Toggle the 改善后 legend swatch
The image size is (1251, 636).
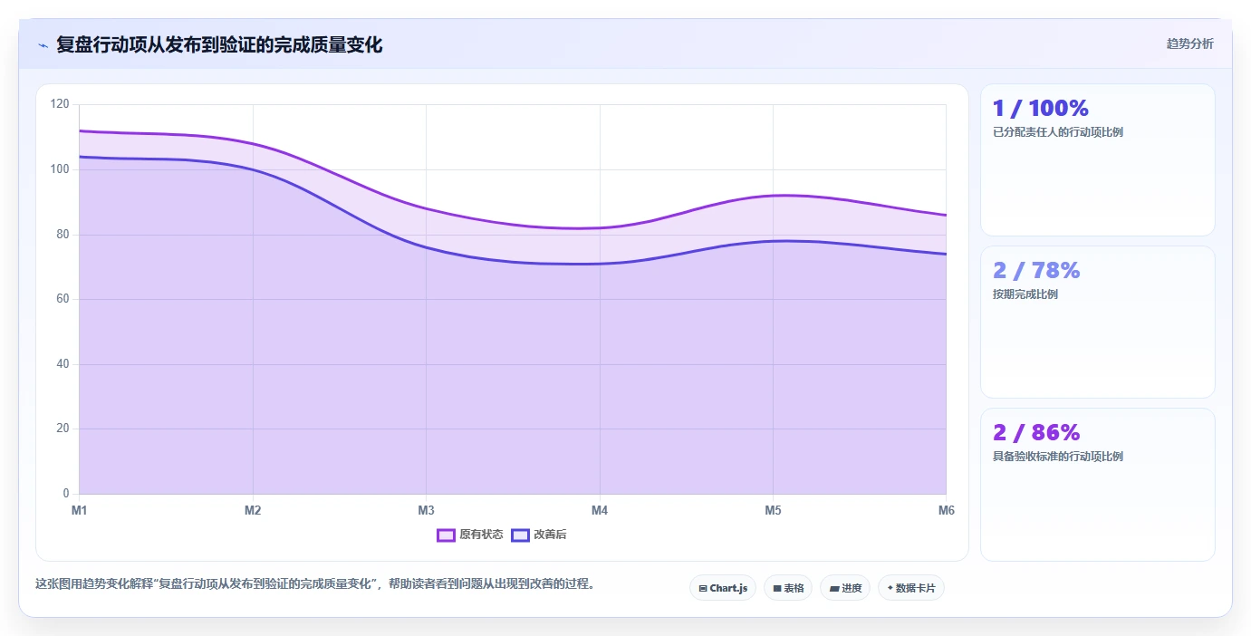point(520,535)
